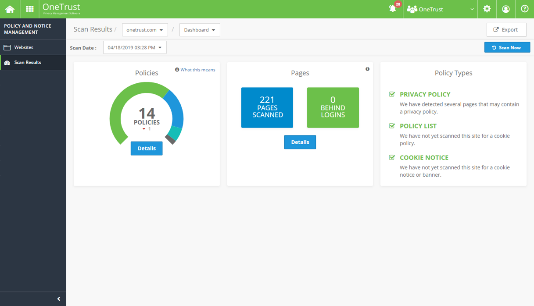The width and height of the screenshot is (534, 306).
Task: Click the blue segment of the policies donut
Action: tap(176, 108)
